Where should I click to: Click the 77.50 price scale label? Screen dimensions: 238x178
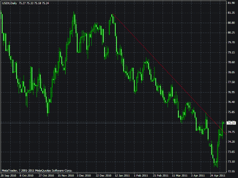point(231,82)
